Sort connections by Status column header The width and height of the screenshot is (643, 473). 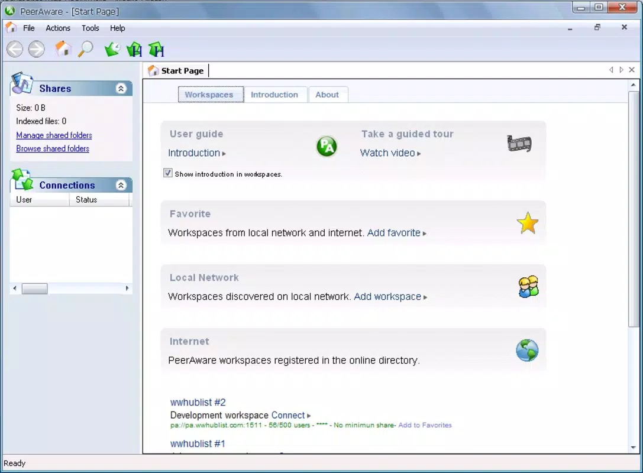(x=99, y=200)
